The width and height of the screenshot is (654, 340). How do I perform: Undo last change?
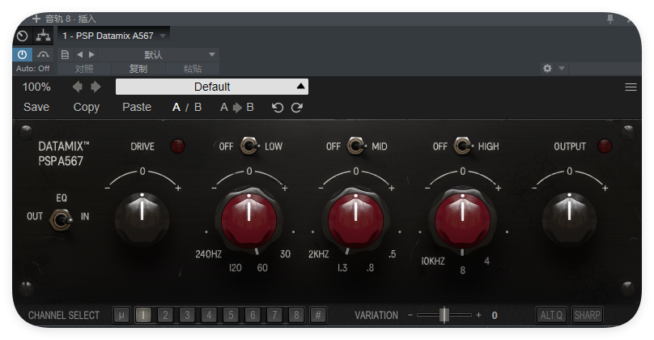pos(278,108)
